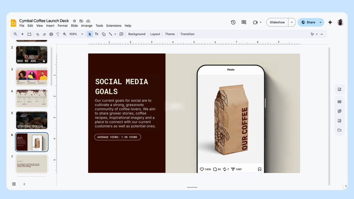Click the Gemini spark icon near Share
This screenshot has width=354, height=199.
330,22
